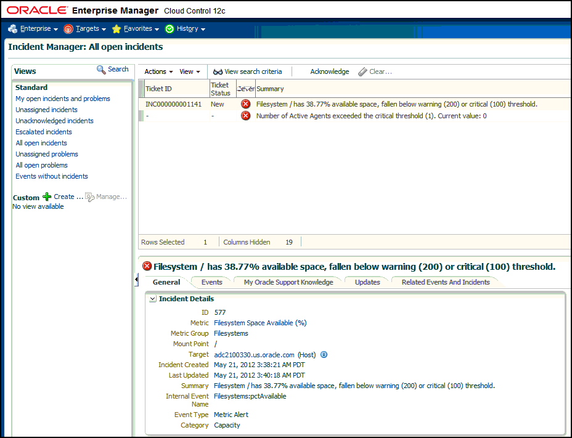Image resolution: width=572 pixels, height=438 pixels.
Task: Select ticket INC000000001141 cell
Action: (174, 104)
